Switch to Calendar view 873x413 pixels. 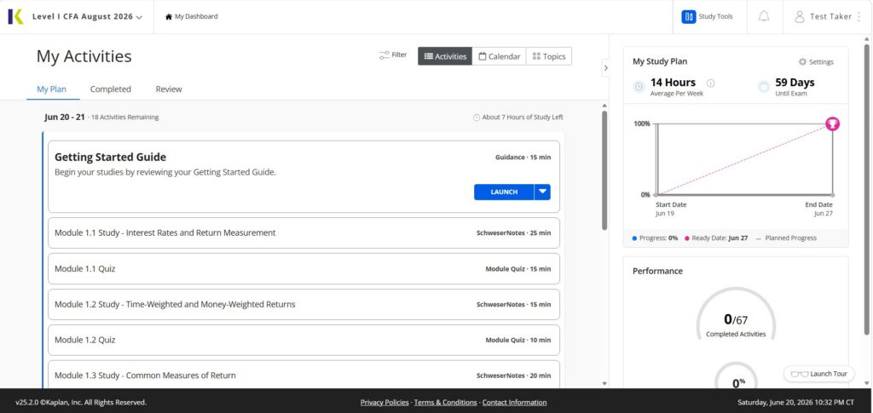click(x=499, y=56)
